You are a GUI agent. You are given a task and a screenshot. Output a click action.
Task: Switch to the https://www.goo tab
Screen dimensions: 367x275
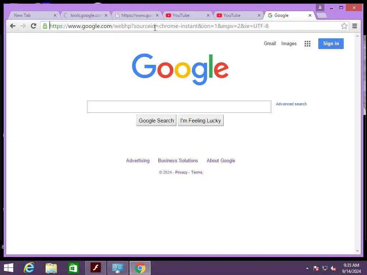point(137,15)
